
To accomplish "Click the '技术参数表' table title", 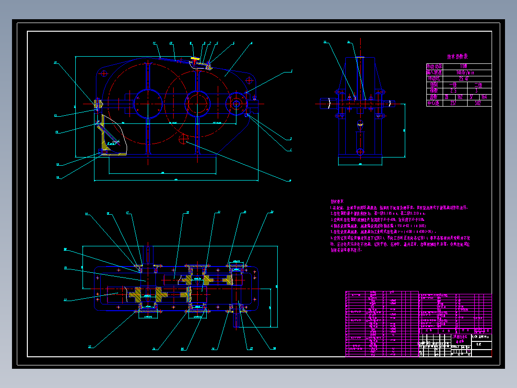I will point(458,57).
